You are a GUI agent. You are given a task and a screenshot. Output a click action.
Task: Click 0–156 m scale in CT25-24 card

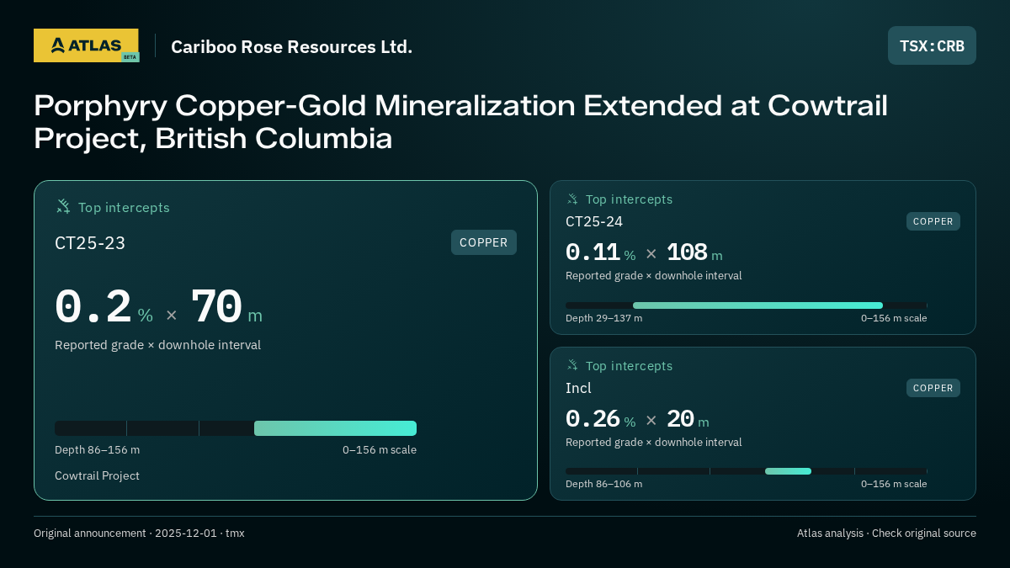(894, 318)
